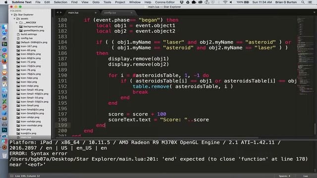Place cursor on 'break' keyword line 193
The width and height of the screenshot is (317, 178).
(140, 92)
